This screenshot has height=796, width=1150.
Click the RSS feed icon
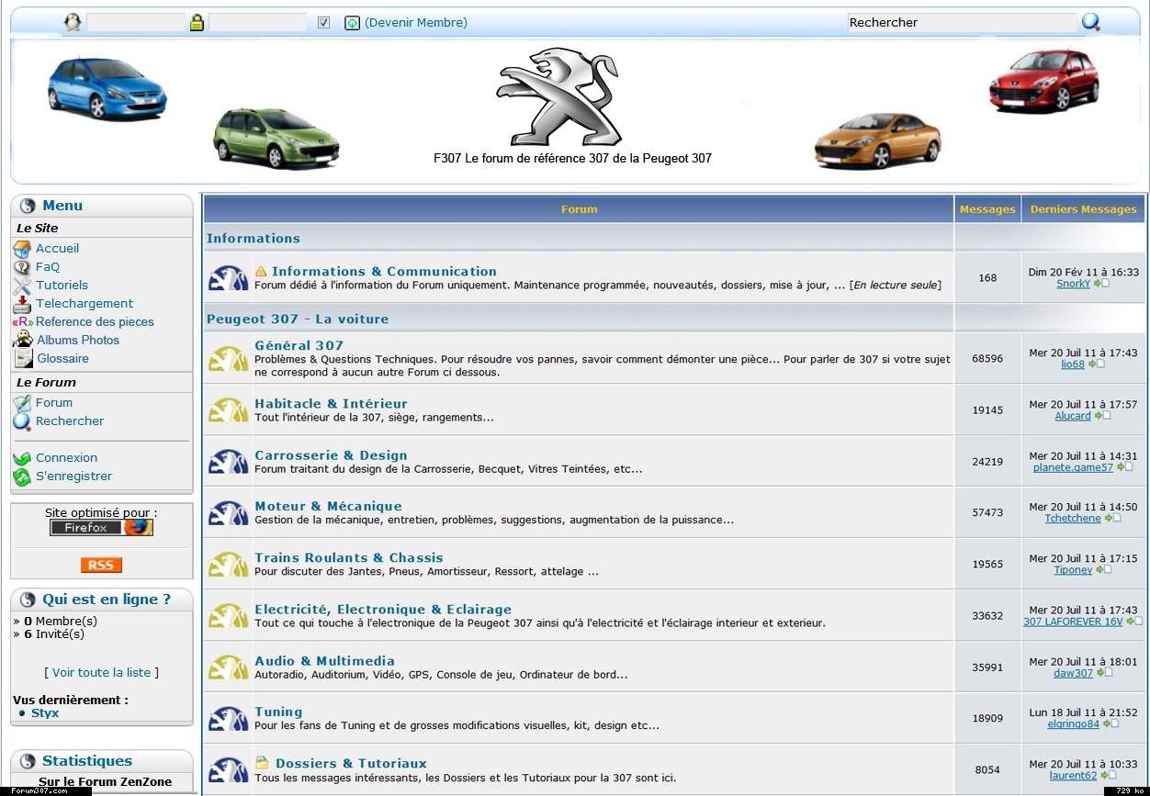[x=101, y=565]
